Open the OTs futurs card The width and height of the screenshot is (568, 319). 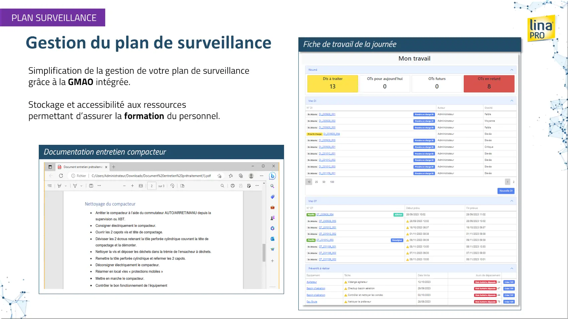click(437, 83)
